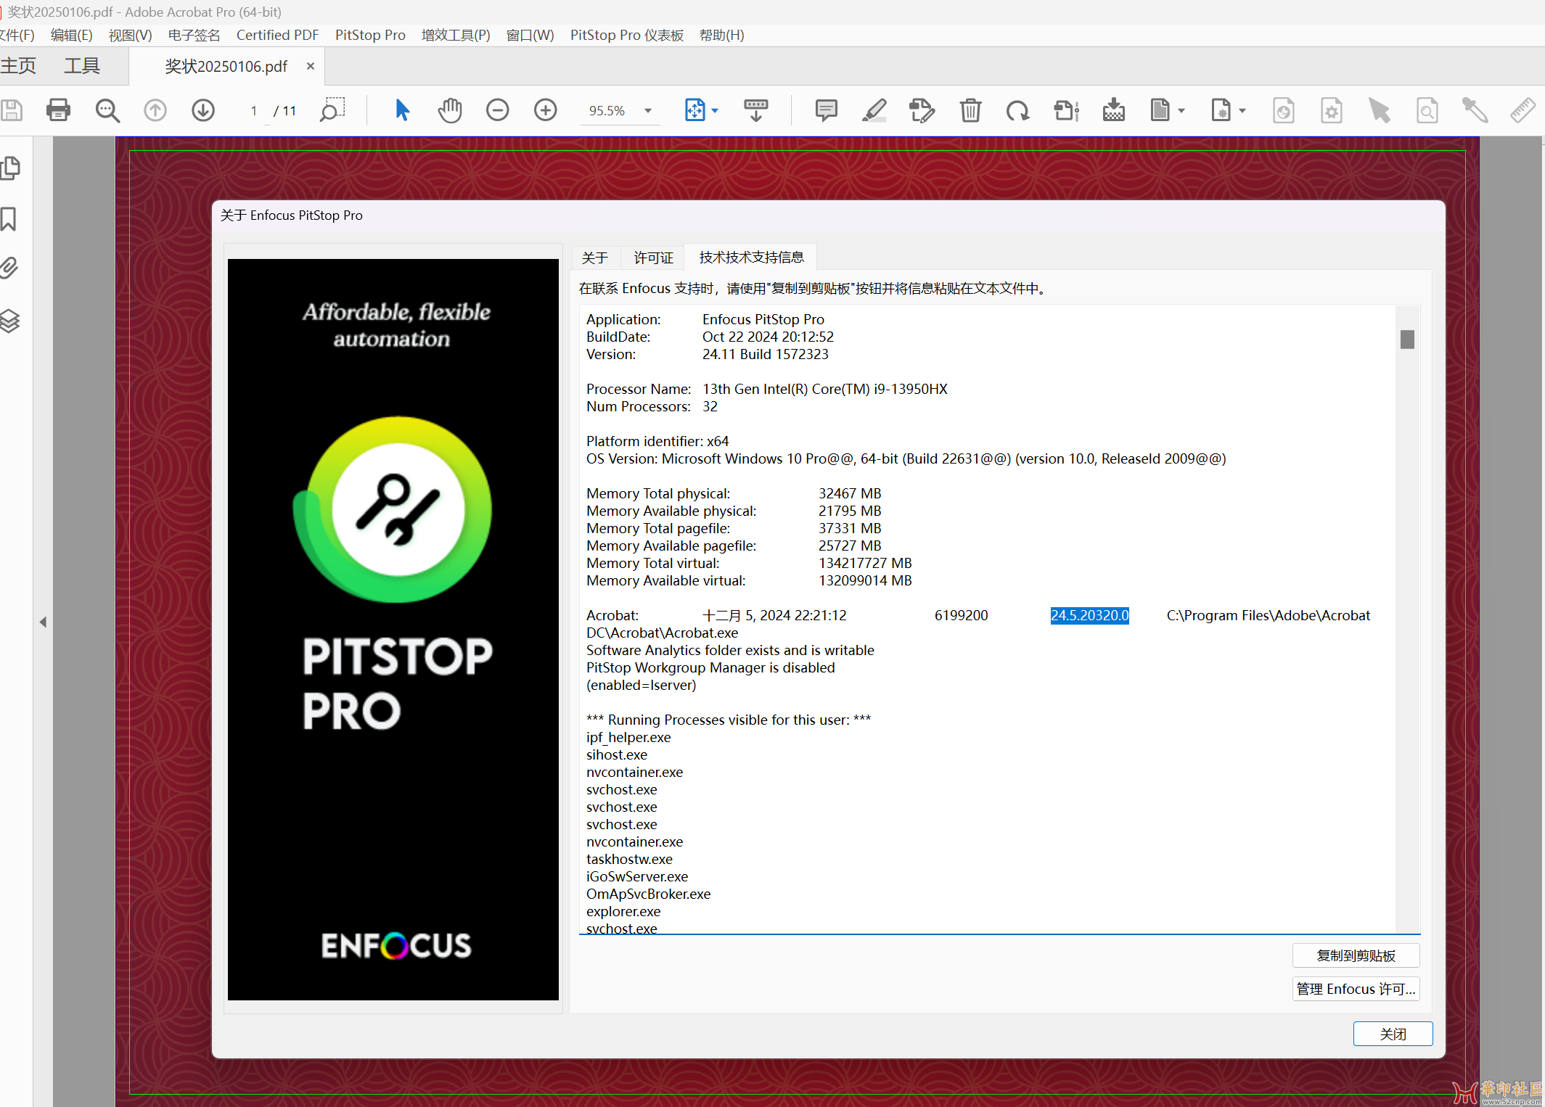This screenshot has width=1545, height=1107.
Task: Expand the zoom percentage dropdown arrow
Action: (648, 111)
